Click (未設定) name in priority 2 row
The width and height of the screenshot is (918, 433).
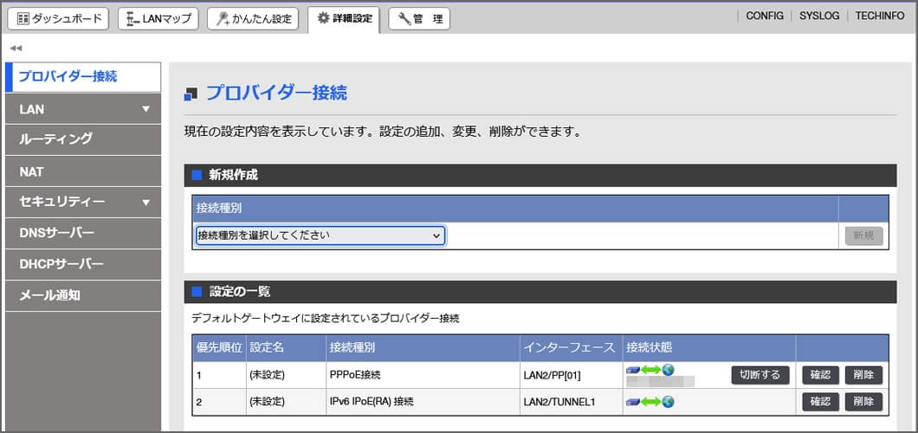[267, 402]
